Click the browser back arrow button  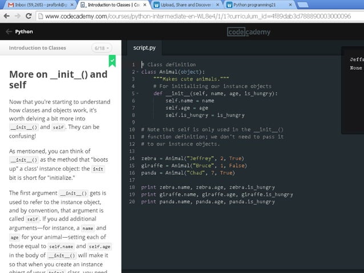coord(7,16)
